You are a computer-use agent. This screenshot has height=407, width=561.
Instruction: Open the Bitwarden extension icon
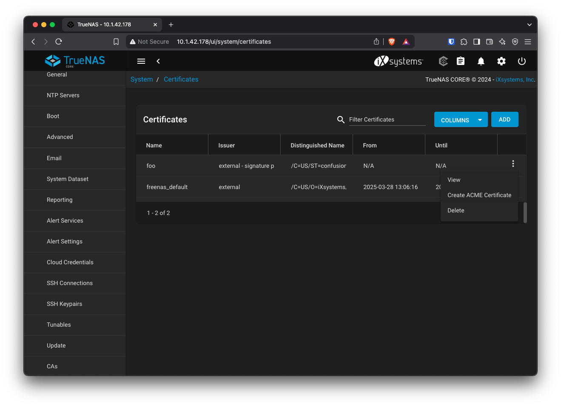(x=451, y=42)
